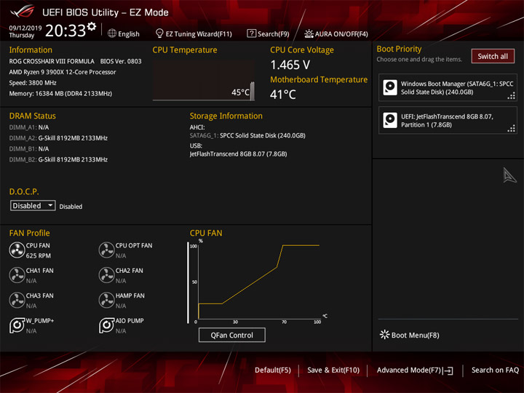Select the AIO PUMP icon
This screenshot has height=393, width=524.
click(106, 325)
